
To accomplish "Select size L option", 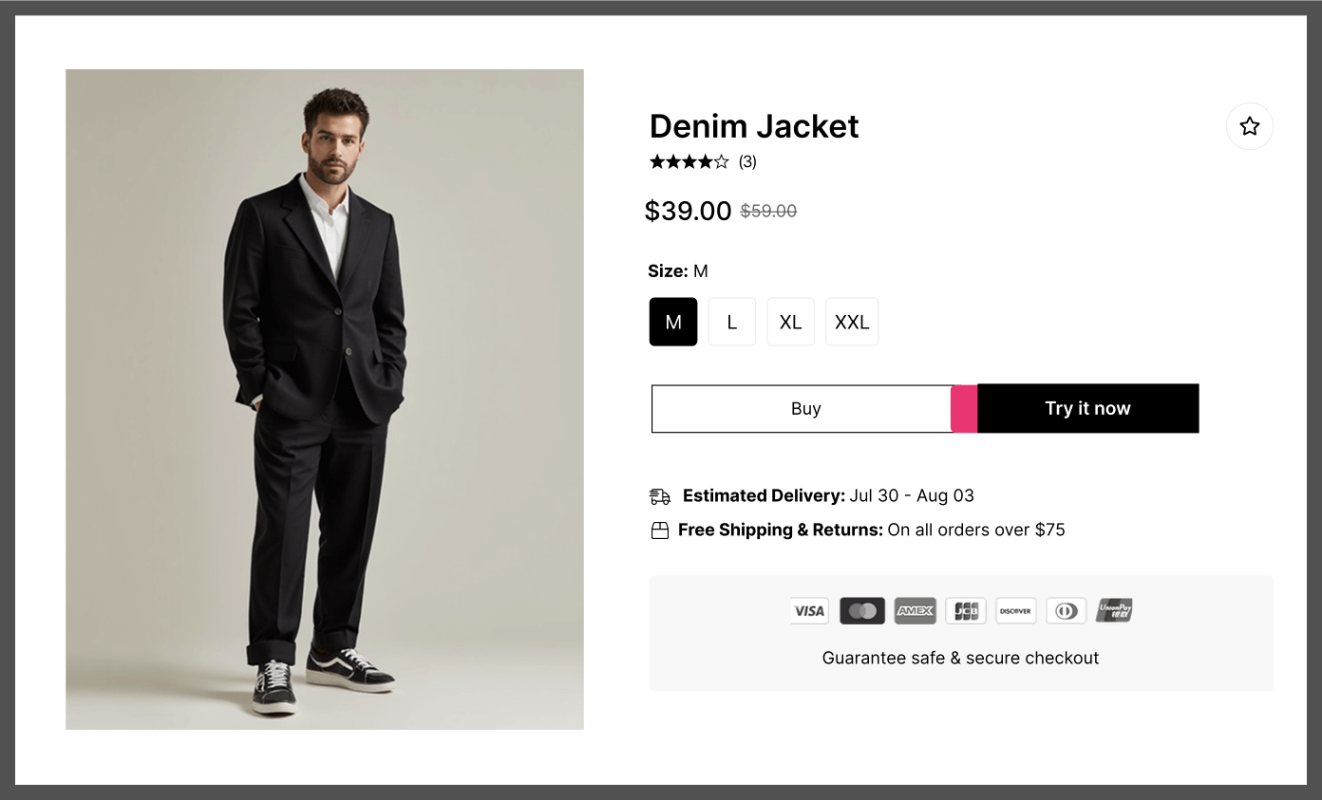I will point(732,322).
